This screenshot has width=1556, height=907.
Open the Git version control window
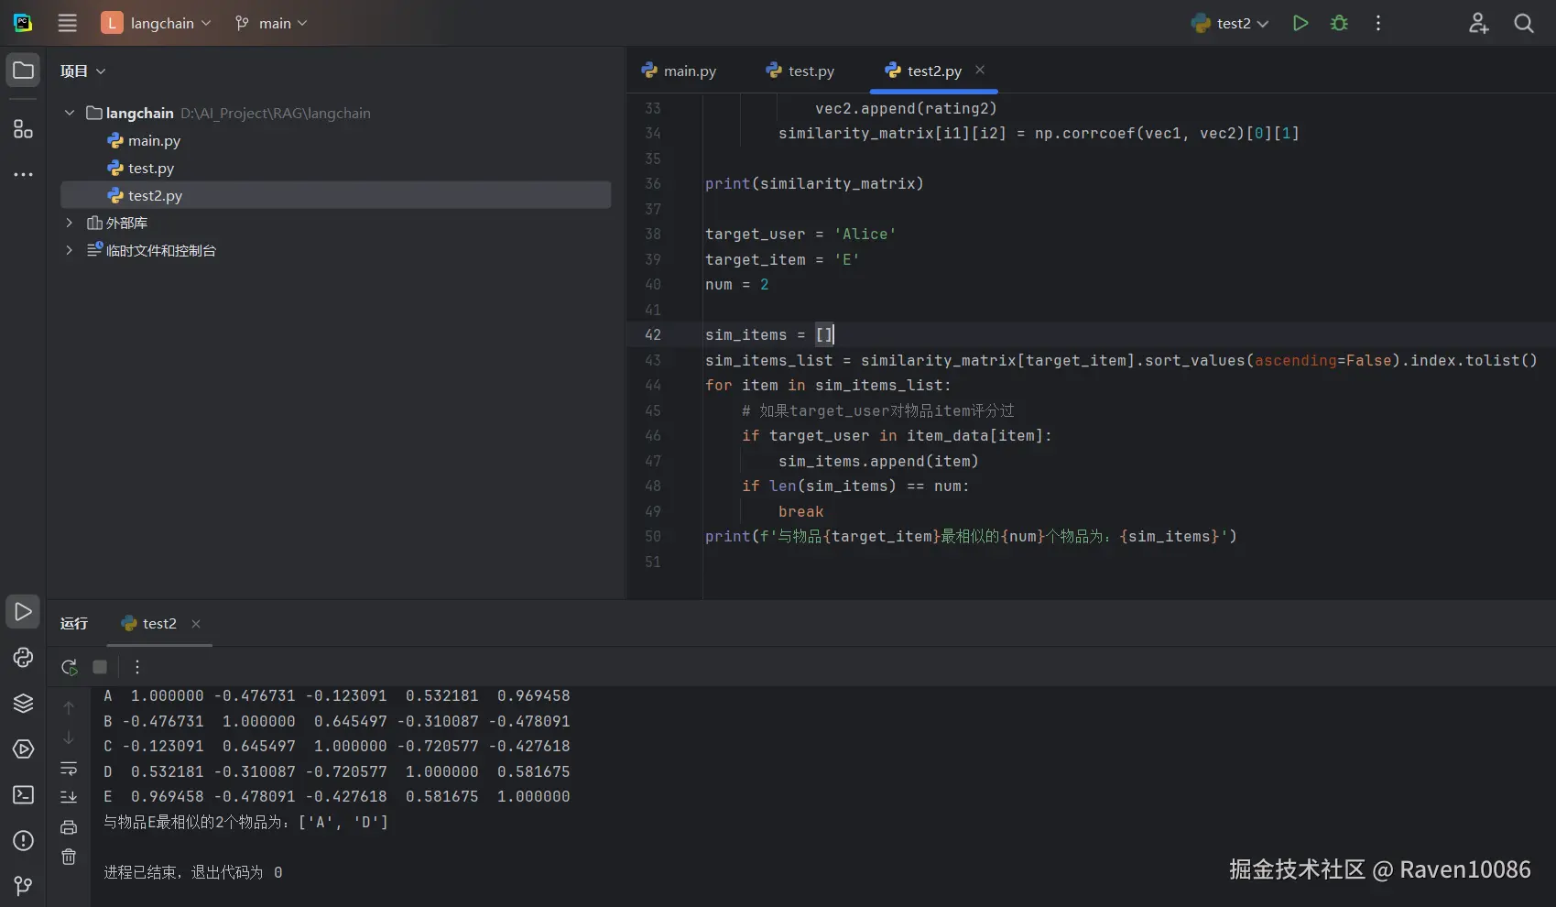point(23,885)
